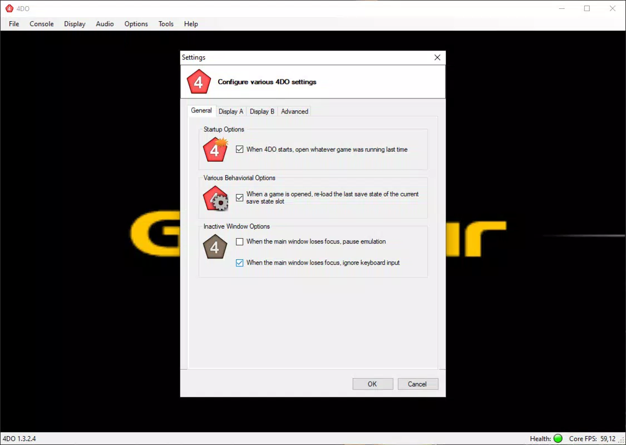
Task: Open the File menu
Action: click(14, 24)
